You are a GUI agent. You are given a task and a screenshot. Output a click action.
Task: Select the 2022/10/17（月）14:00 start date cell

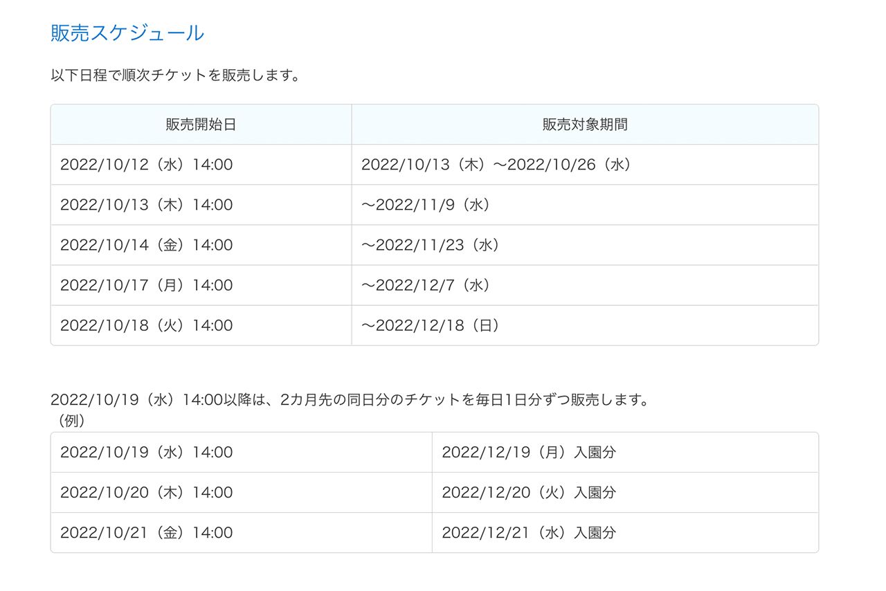147,285
